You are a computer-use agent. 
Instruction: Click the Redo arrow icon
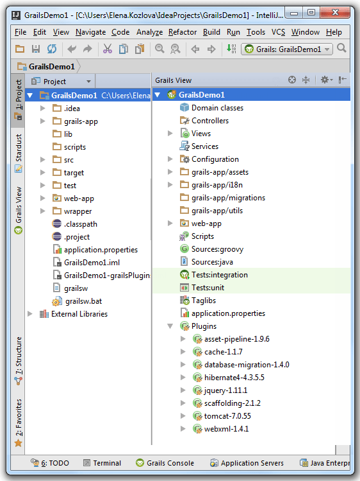point(88,49)
